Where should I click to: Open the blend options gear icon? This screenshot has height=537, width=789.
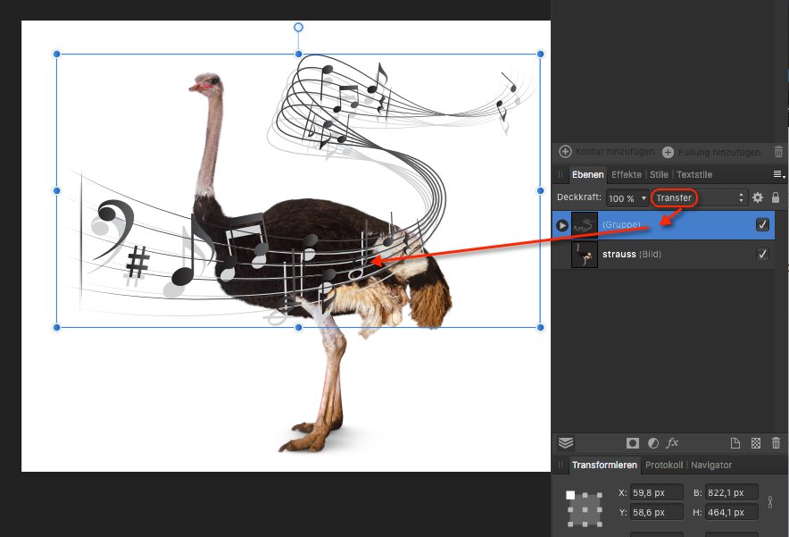tap(758, 197)
